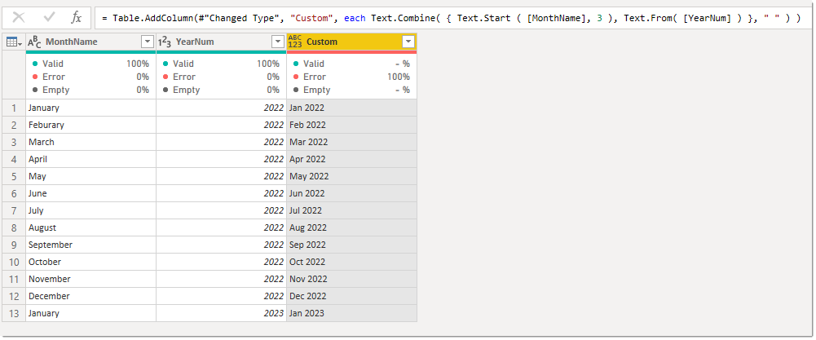Select the Sep 2022 cell
The width and height of the screenshot is (816, 340).
[x=352, y=245]
